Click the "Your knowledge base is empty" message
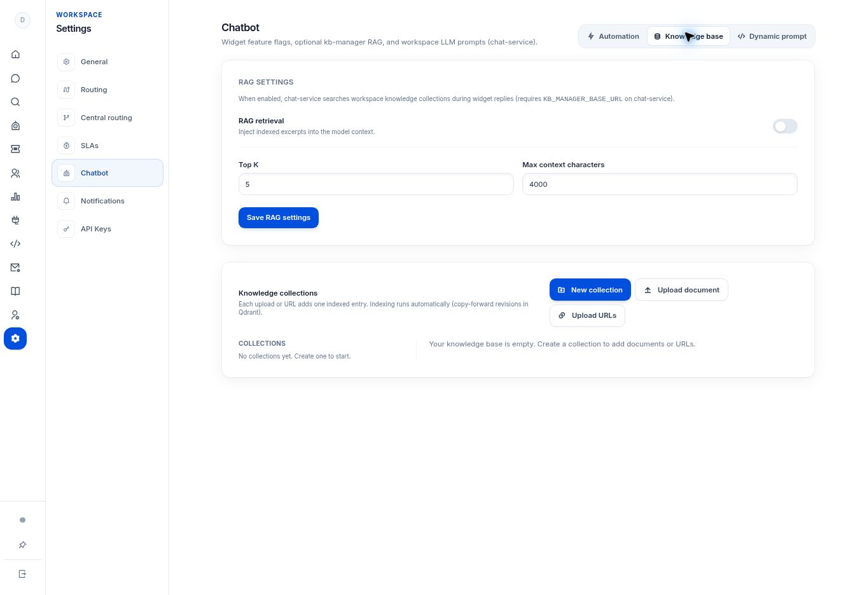The image size is (867, 595). (x=562, y=344)
